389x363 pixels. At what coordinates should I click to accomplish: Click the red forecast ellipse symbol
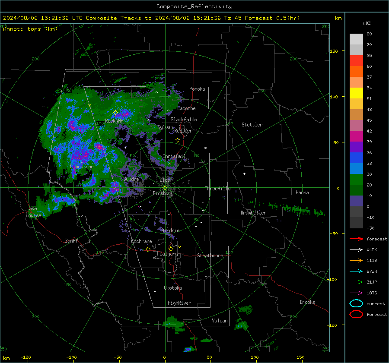[356, 314]
